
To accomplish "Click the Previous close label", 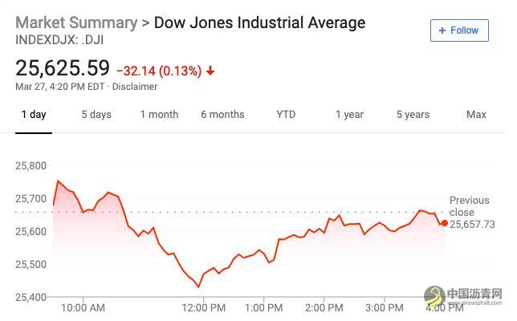I will (x=469, y=206).
